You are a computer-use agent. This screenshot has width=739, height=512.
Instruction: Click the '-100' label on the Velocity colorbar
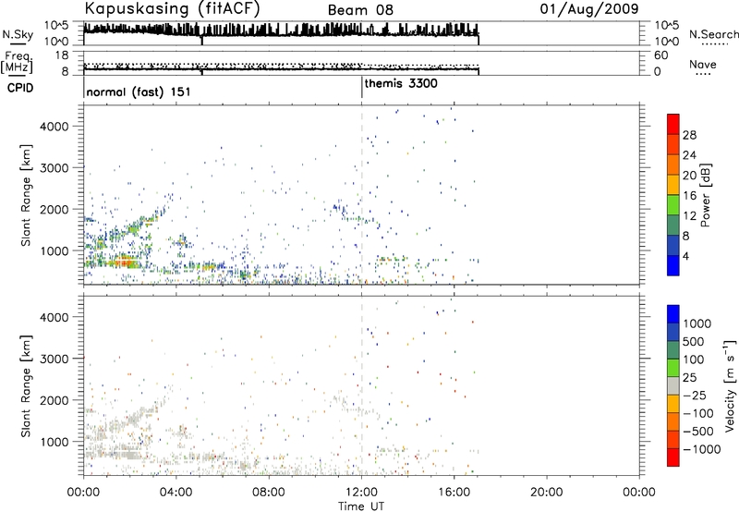[x=698, y=413]
